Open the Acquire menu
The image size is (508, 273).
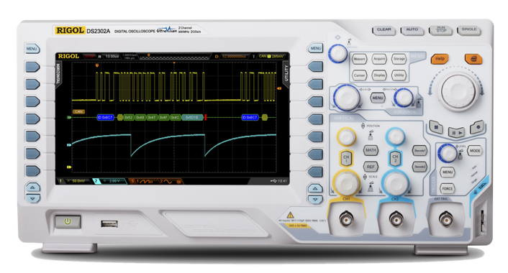coord(379,59)
